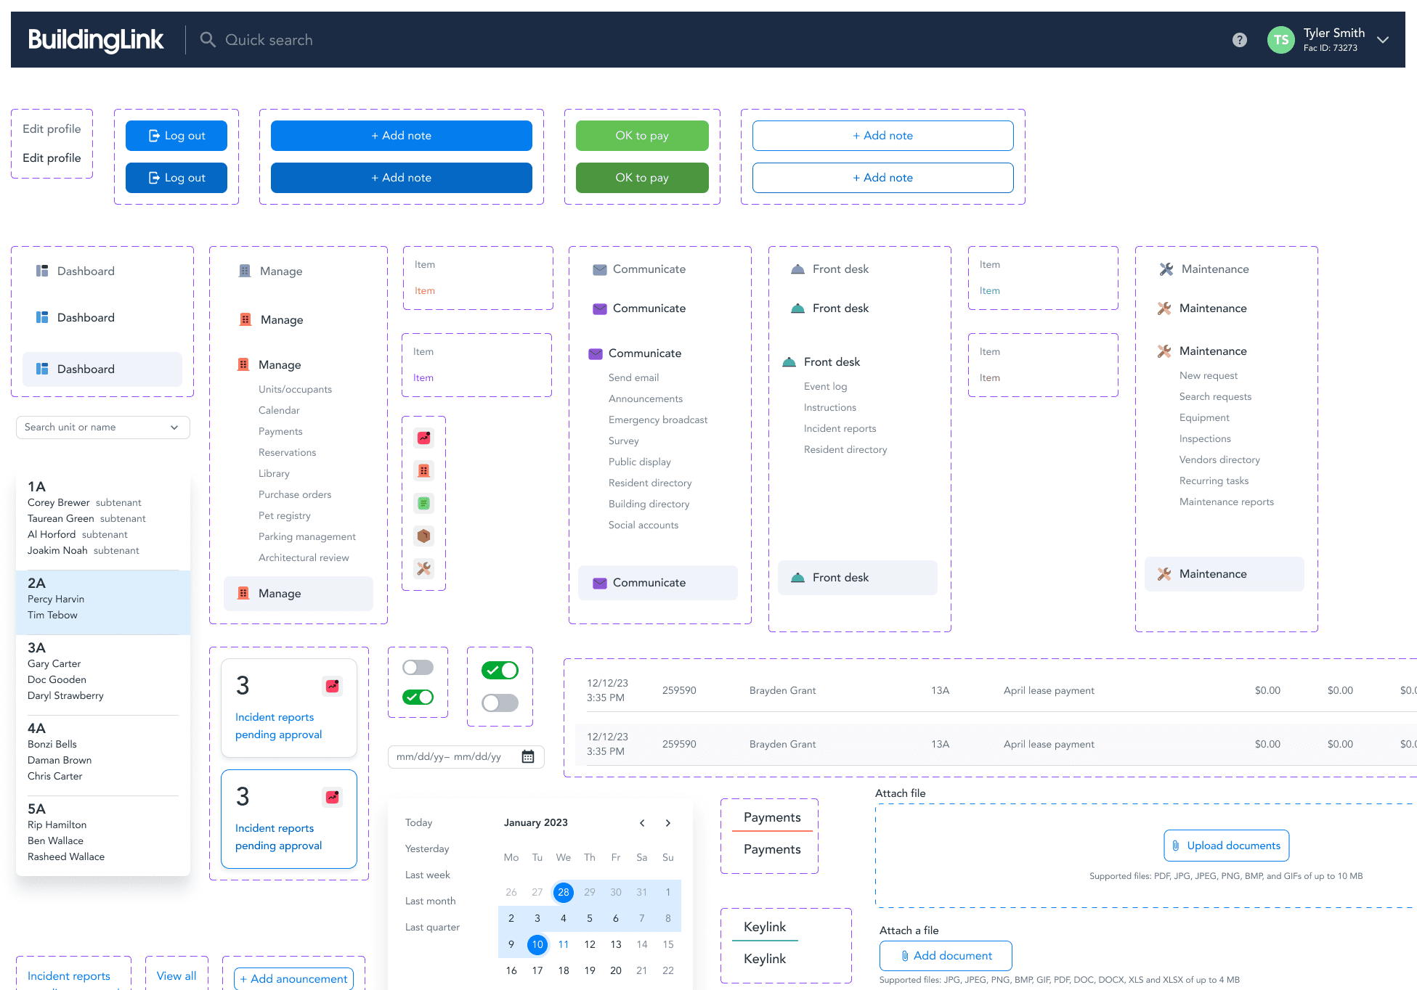Screen dimensions: 1417x990
Task: Collapse the expanded Manage menu with submenu
Action: (280, 364)
